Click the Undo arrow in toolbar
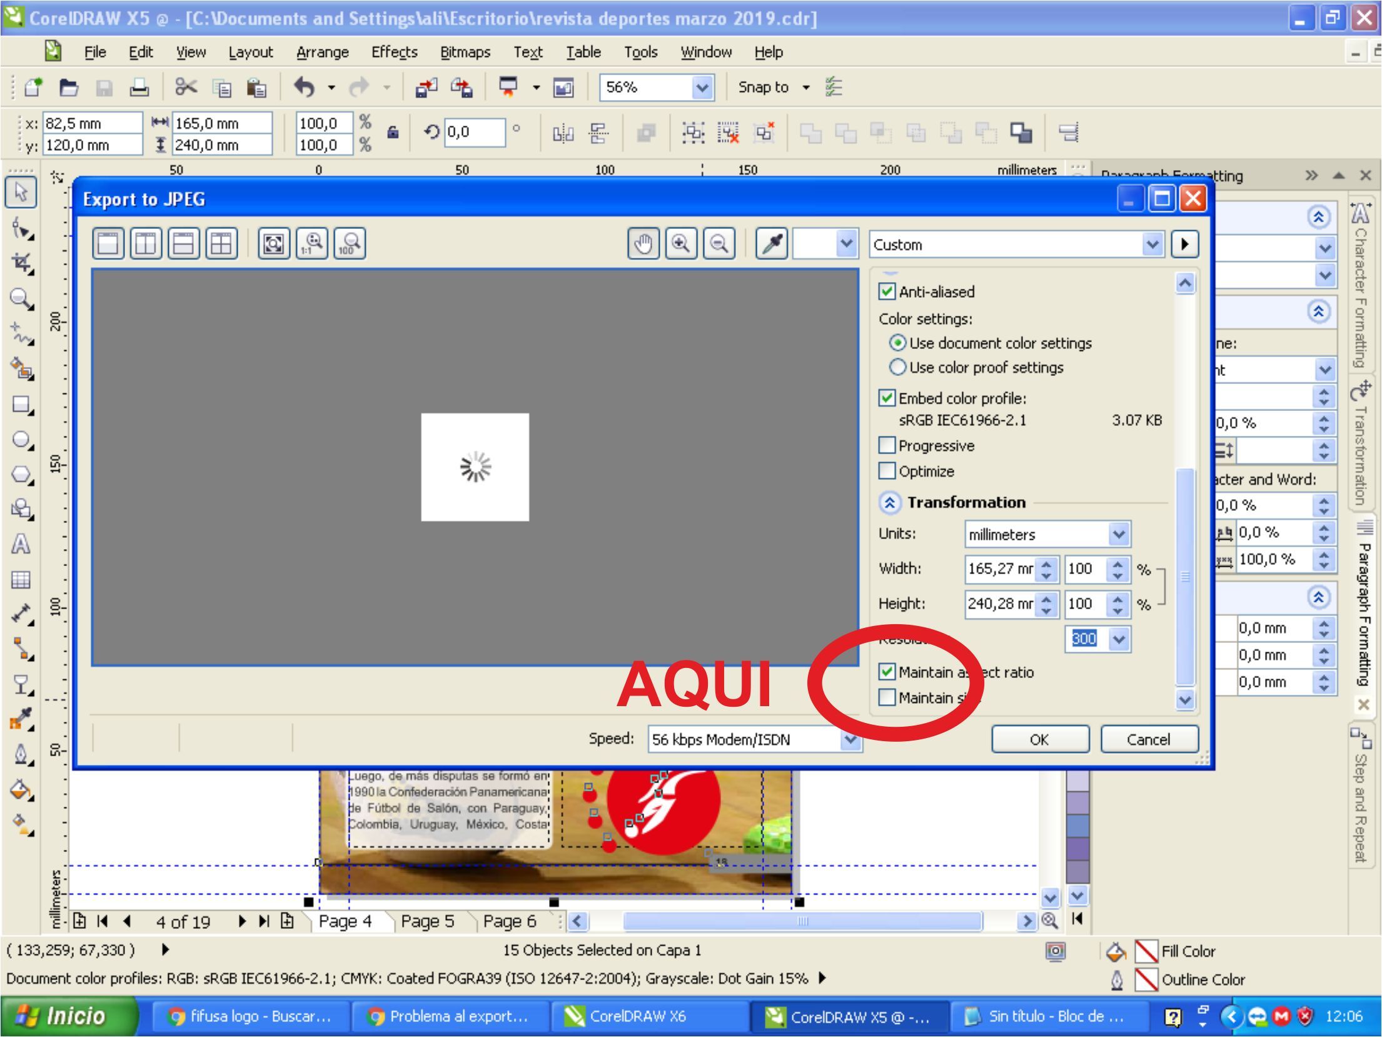This screenshot has width=1382, height=1037. [x=304, y=87]
